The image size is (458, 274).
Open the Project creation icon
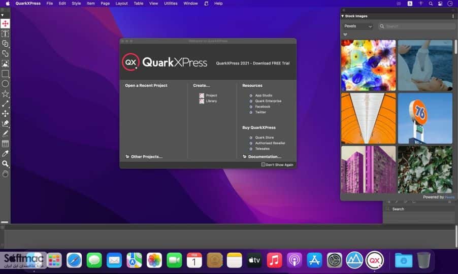click(202, 95)
